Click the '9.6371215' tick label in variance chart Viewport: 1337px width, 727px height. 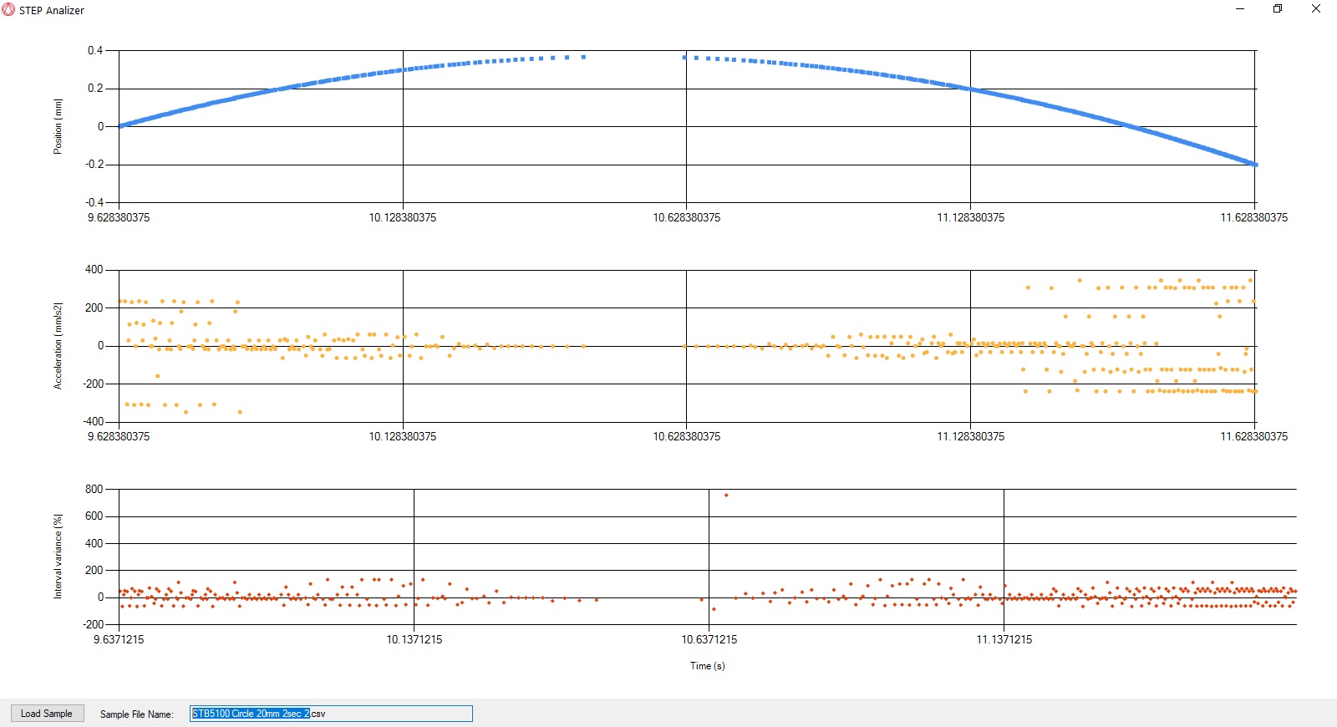[x=119, y=639]
